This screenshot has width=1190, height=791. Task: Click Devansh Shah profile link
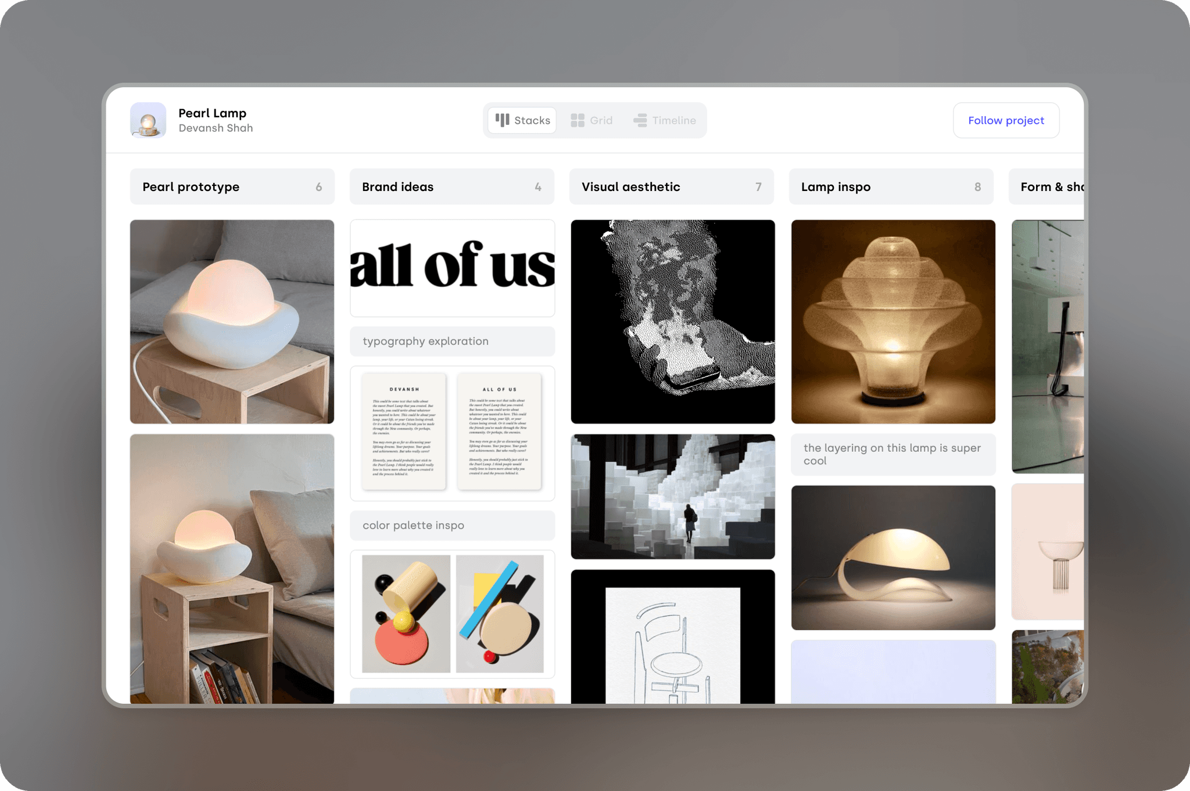point(216,128)
